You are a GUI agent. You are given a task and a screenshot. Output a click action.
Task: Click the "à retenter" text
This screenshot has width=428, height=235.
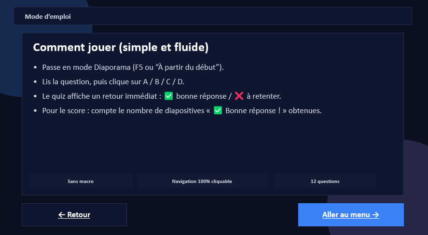263,96
